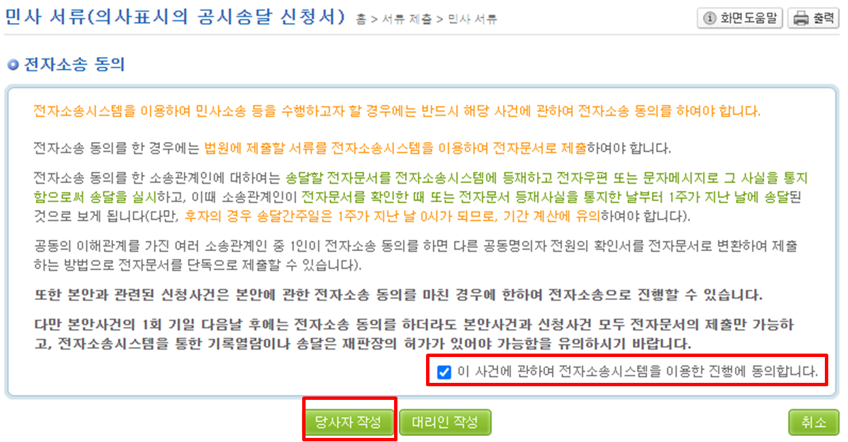
Task: Go to 홈 in the breadcrumb
Action: pos(361,19)
